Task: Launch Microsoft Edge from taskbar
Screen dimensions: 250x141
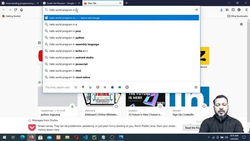Action: click(23, 137)
